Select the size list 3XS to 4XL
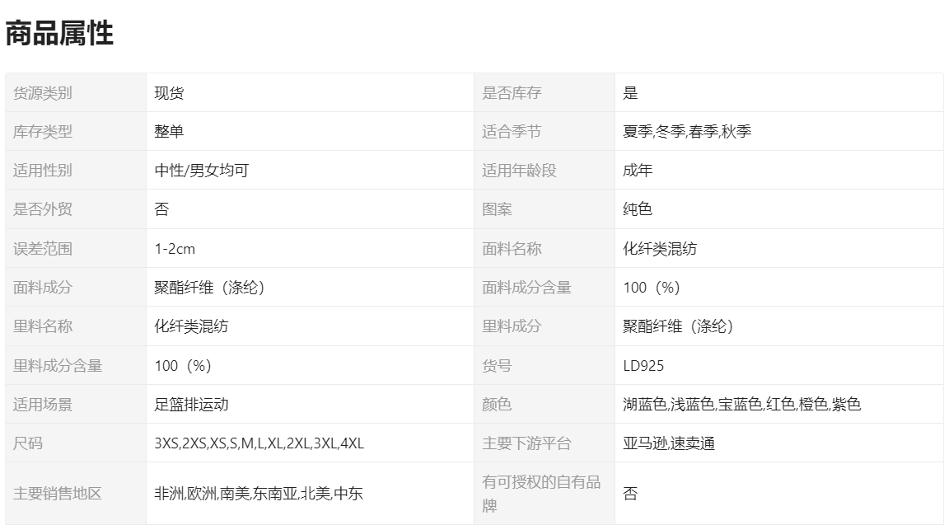 (x=259, y=443)
